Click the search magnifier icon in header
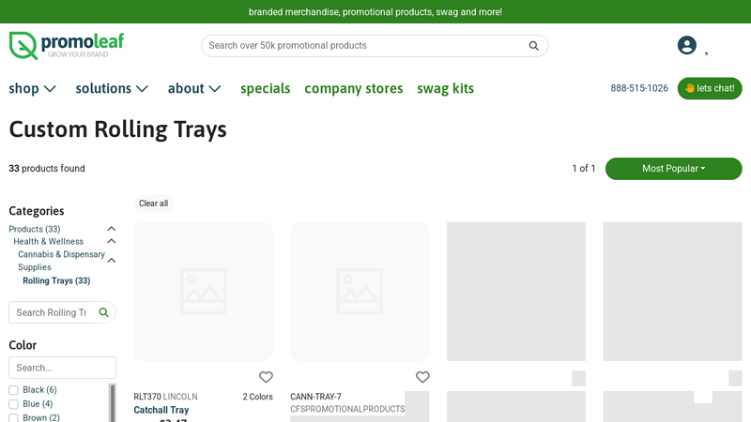751x422 pixels. [533, 46]
